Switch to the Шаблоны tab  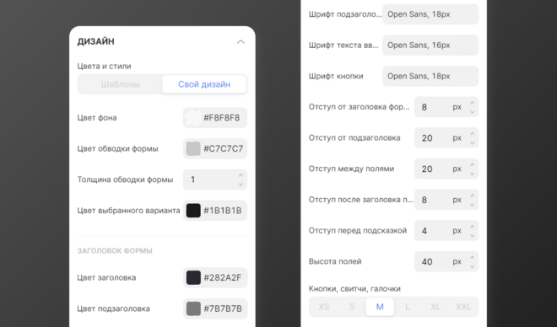121,84
